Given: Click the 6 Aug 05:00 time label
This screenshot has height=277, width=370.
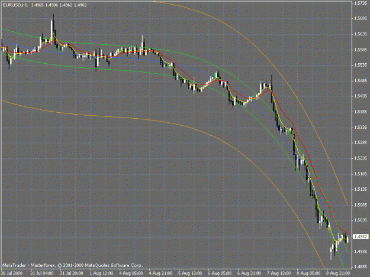Looking at the screenshot, I should point(220,273).
